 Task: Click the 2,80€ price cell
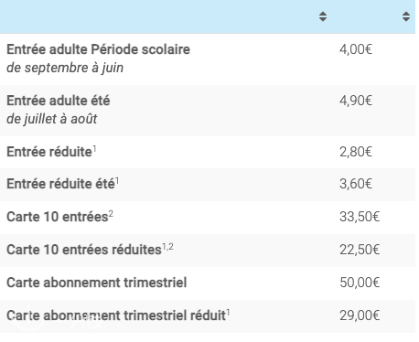tap(356, 152)
